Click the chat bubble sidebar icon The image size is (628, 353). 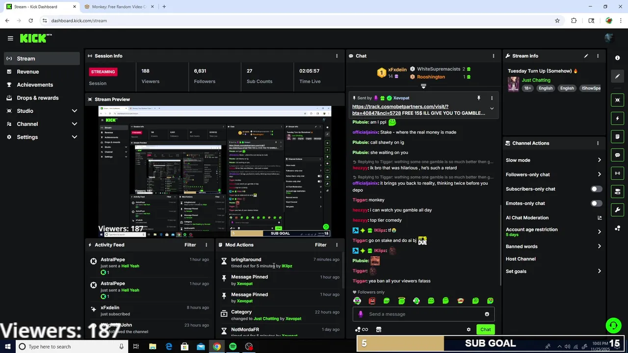pos(617,155)
